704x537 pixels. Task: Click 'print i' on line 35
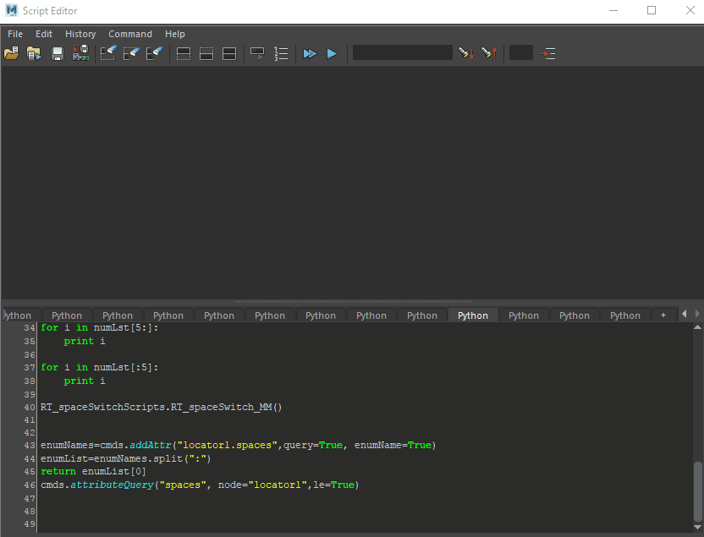[x=85, y=342]
